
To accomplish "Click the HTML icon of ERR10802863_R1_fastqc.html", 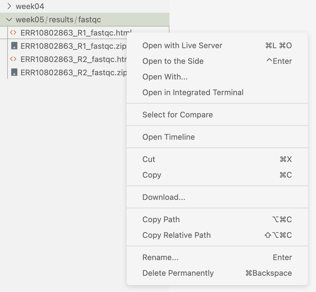I will click(x=13, y=33).
